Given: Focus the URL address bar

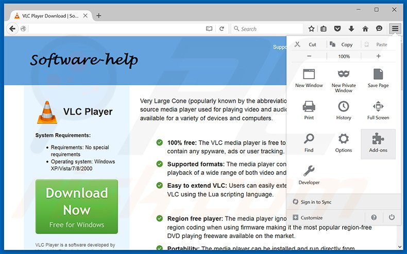Looking at the screenshot, I should 115,28.
